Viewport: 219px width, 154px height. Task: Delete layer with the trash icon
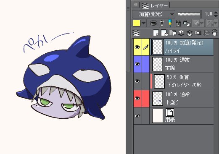pyautogui.click(x=214, y=33)
